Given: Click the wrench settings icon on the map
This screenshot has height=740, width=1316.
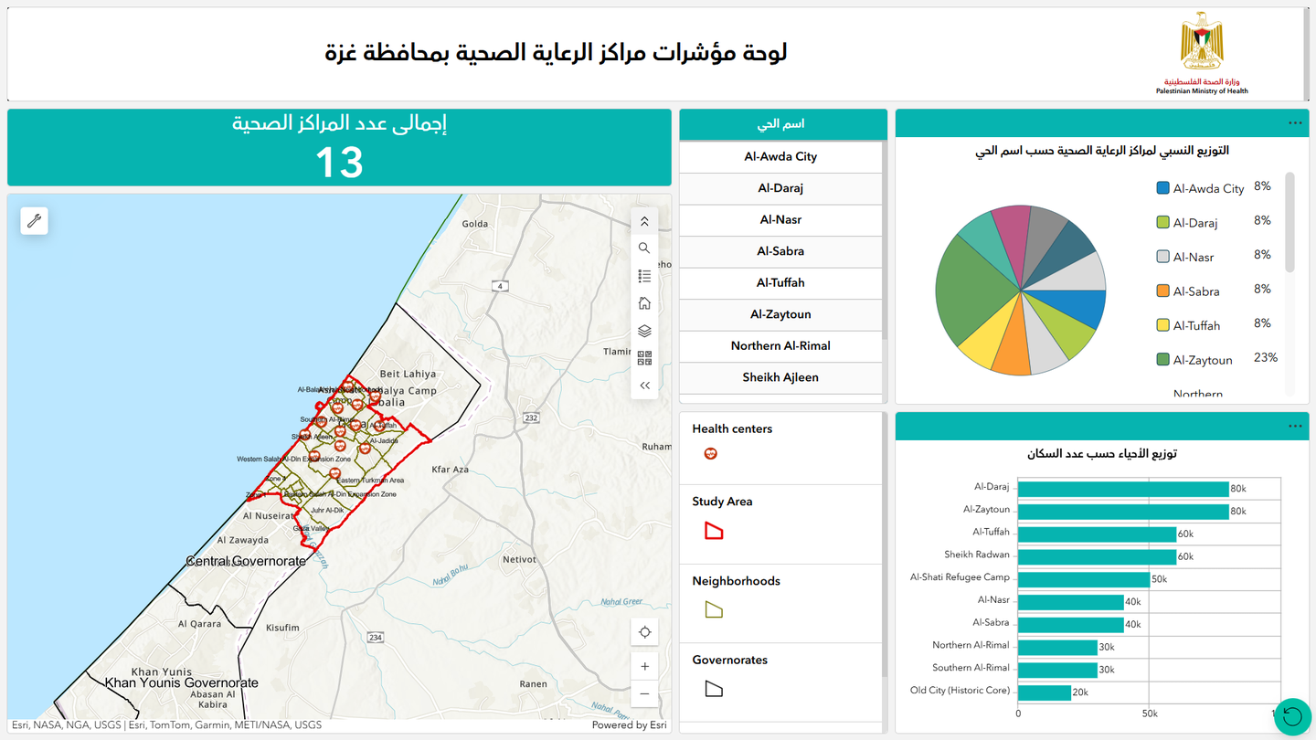Looking at the screenshot, I should click(x=34, y=220).
